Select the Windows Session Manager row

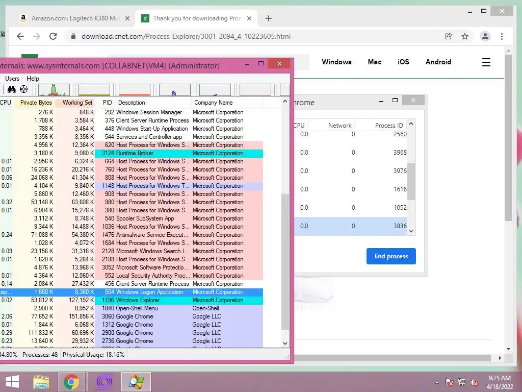(132, 112)
